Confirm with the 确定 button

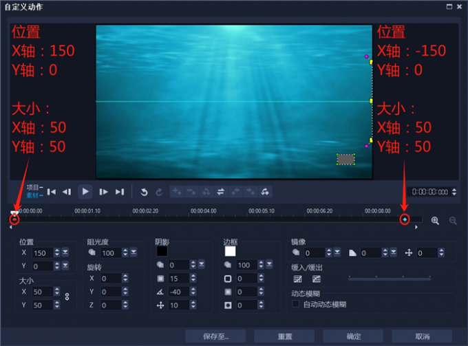(353, 336)
